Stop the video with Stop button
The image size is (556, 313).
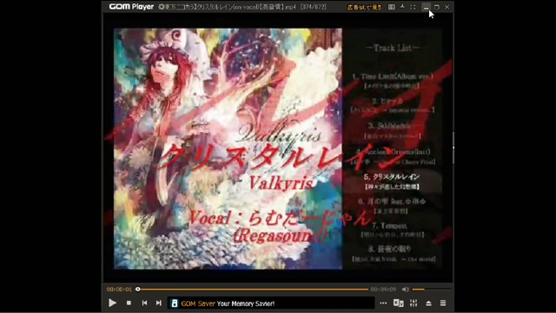129,303
